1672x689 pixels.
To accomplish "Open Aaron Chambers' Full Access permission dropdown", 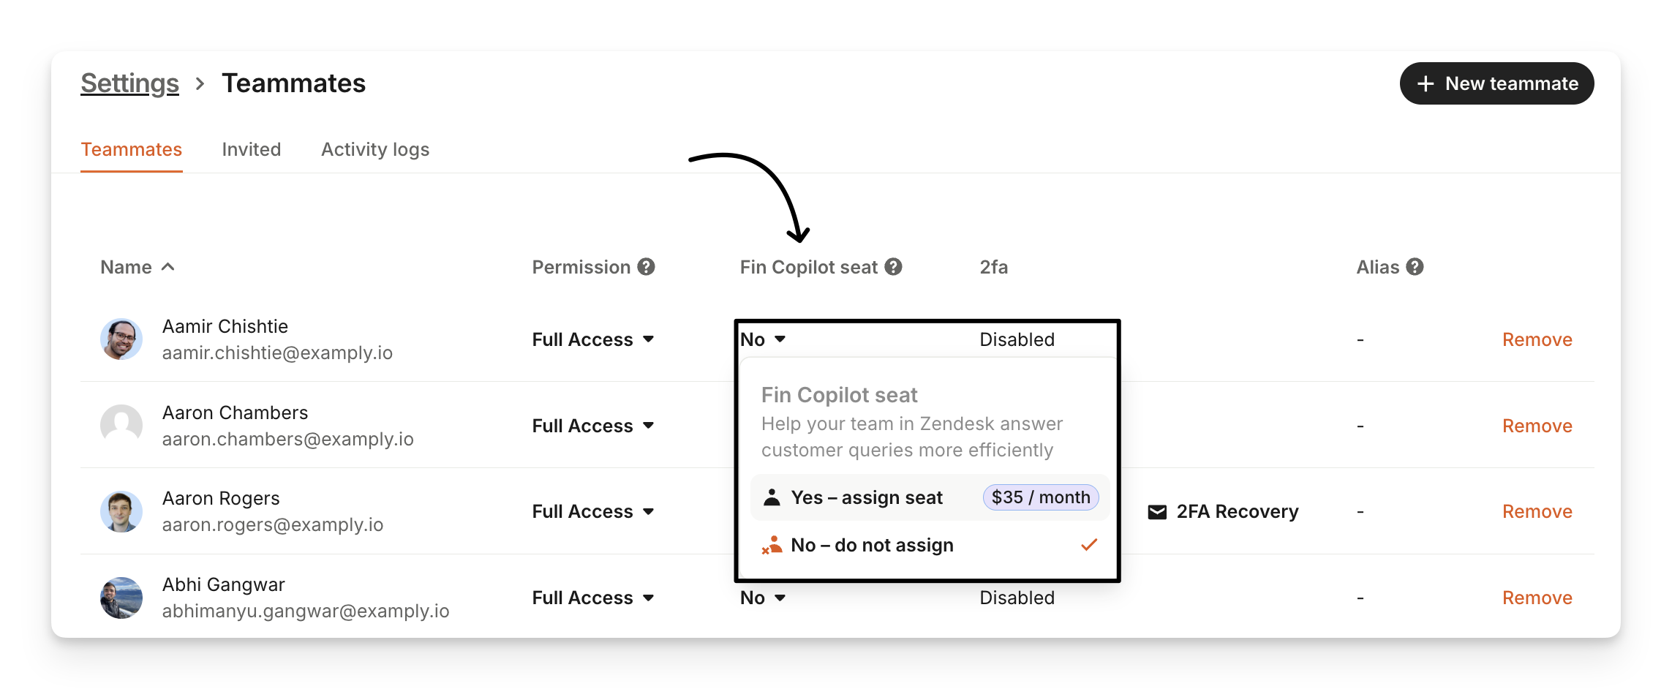I will (x=593, y=426).
